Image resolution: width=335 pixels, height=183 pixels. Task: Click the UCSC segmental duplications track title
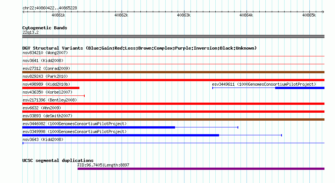58,160
